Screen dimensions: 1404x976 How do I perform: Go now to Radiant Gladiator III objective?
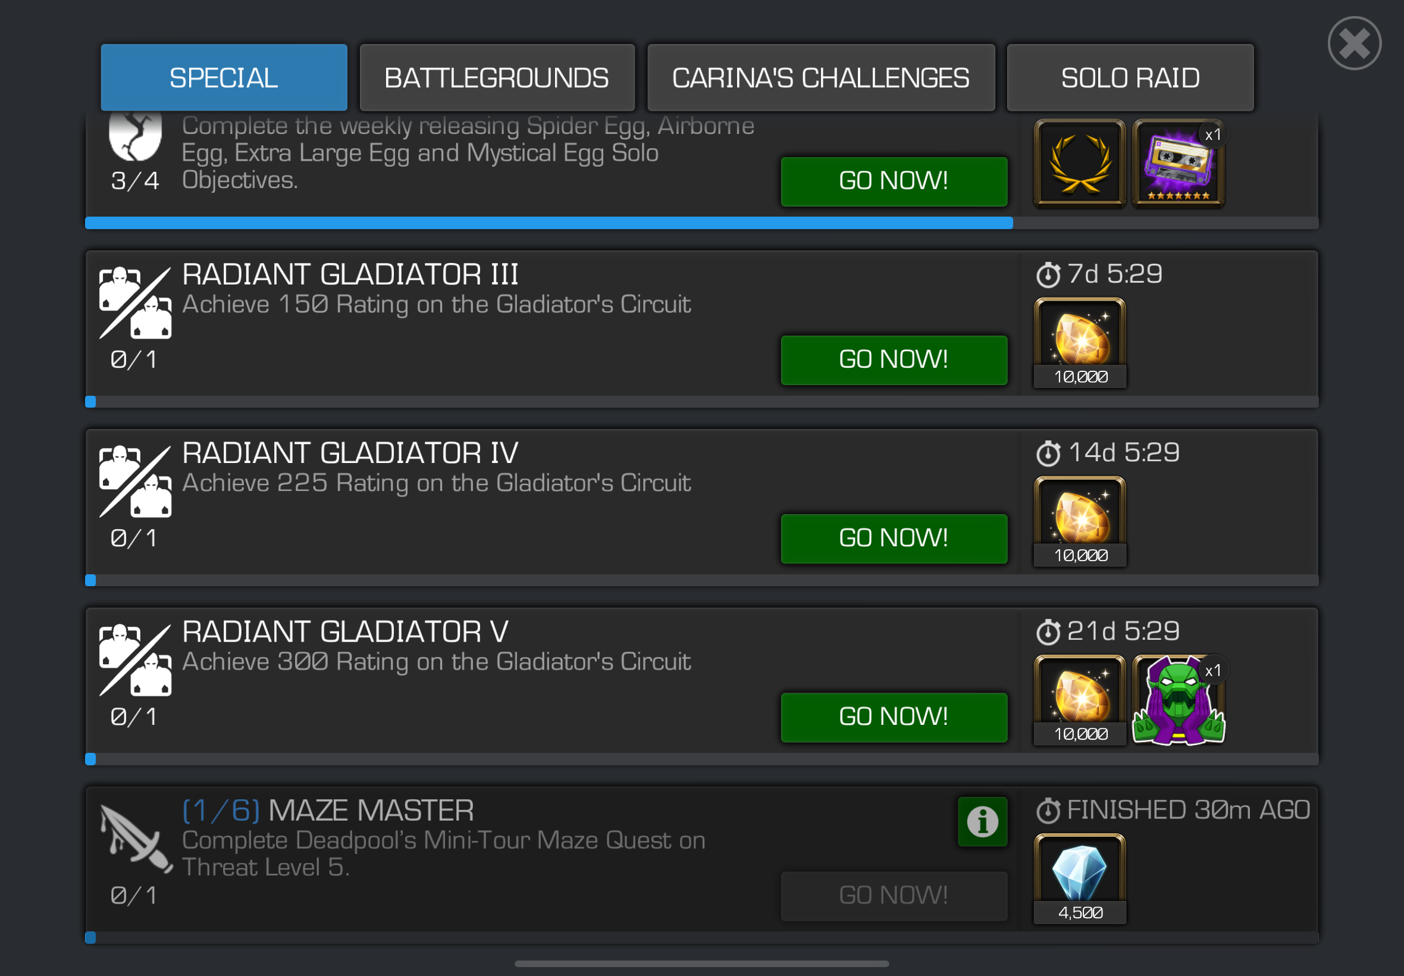(x=894, y=359)
